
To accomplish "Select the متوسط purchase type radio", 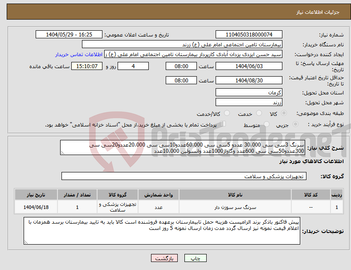I will [x=266, y=124].
